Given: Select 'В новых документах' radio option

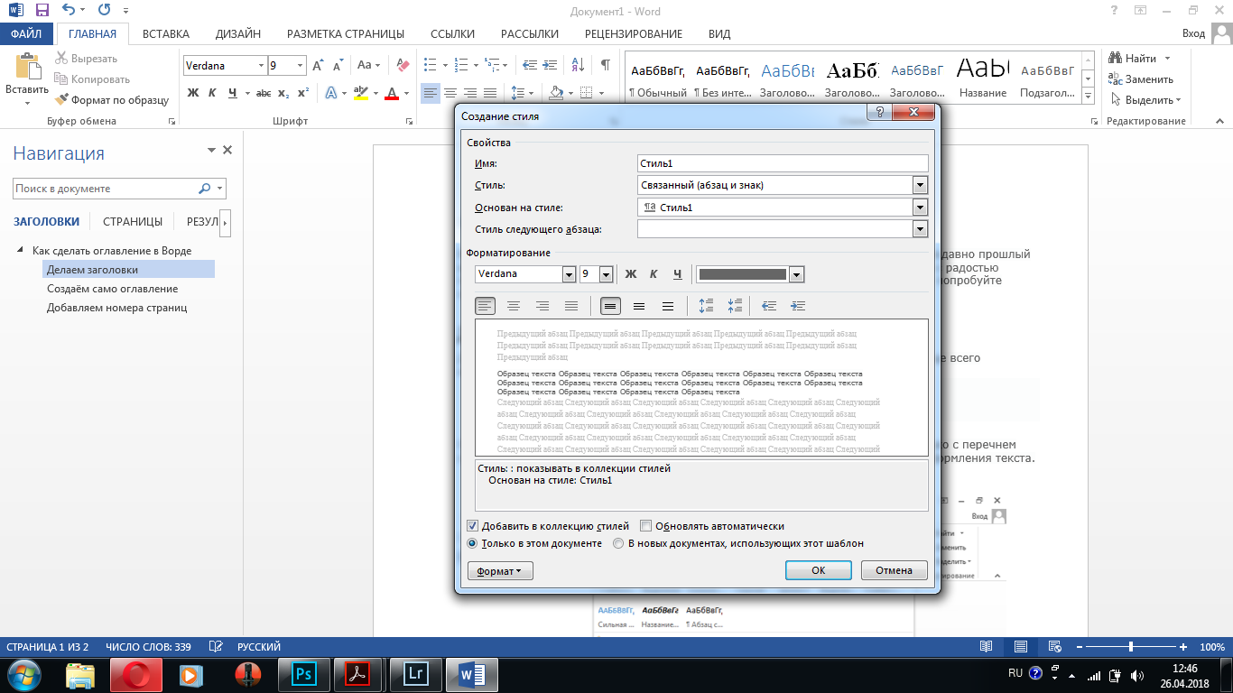Looking at the screenshot, I should coord(618,543).
